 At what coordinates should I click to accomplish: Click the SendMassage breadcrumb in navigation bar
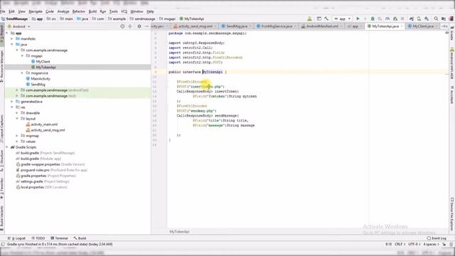(x=15, y=18)
